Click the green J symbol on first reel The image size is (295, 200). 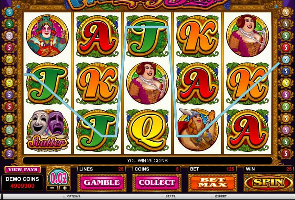tap(48, 83)
